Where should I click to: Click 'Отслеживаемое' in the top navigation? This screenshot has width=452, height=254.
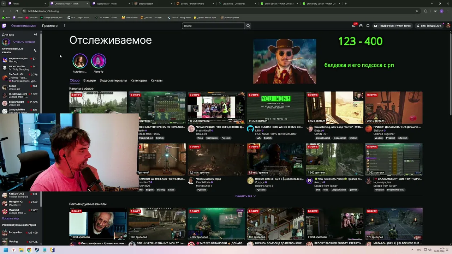click(24, 26)
